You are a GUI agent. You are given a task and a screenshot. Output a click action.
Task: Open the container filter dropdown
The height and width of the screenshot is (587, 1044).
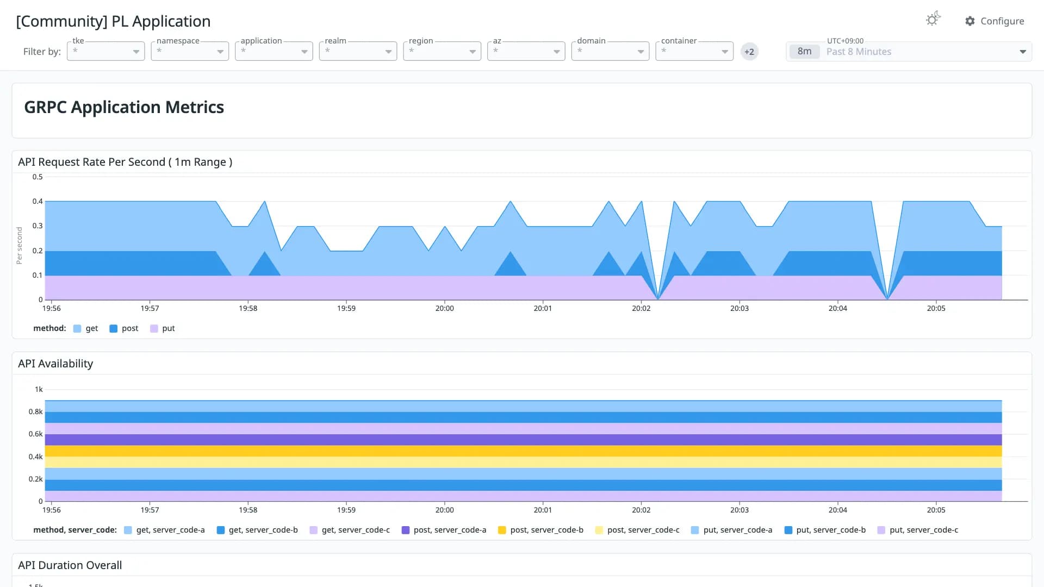click(694, 51)
